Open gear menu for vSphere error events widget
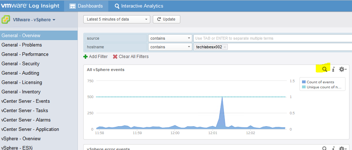Viewport: 352px width, 150px height. point(343,148)
